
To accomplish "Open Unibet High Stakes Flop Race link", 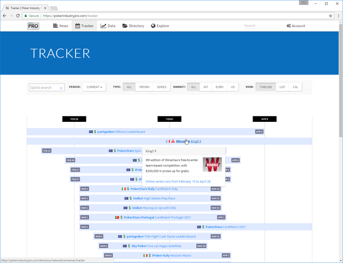I will pos(154,198).
